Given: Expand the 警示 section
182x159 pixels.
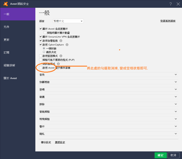Looking at the screenshot, I should (109, 126).
